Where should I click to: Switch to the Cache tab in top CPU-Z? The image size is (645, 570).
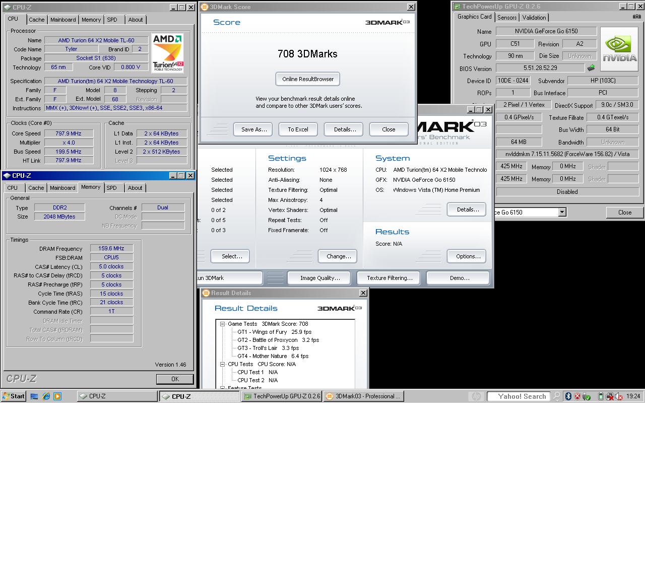click(36, 20)
